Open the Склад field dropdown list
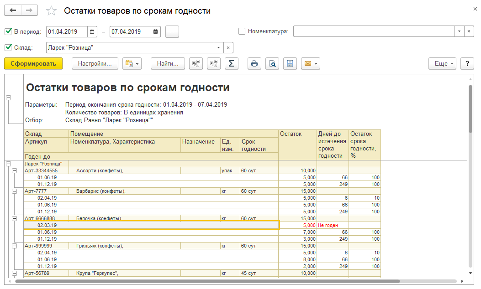The width and height of the screenshot is (481, 289). (218, 48)
